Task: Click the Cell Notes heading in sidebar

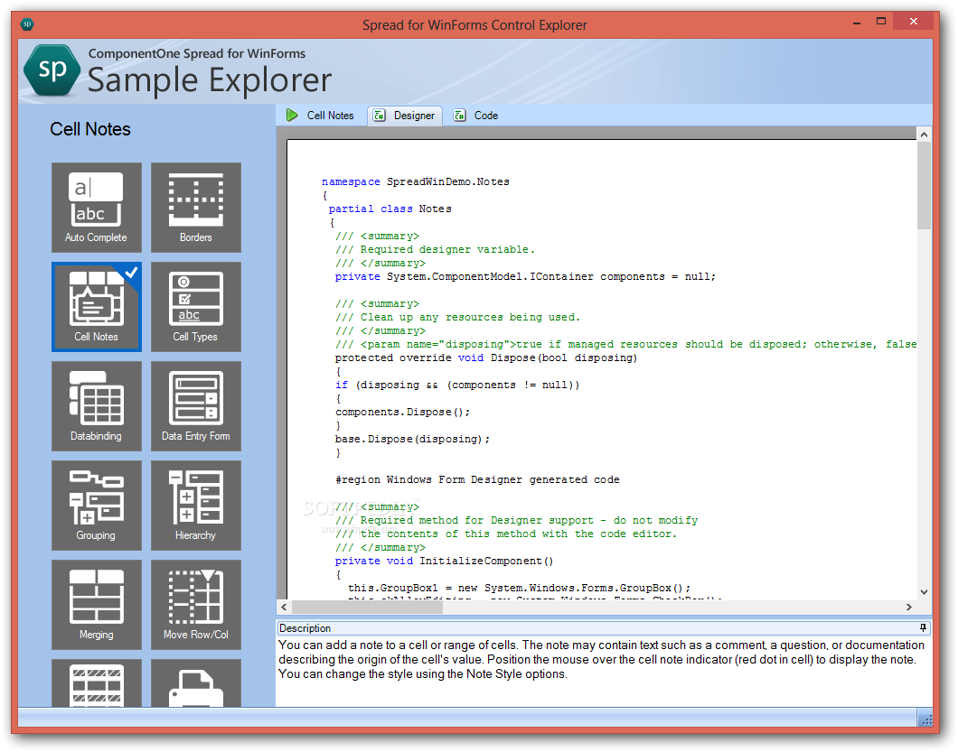Action: (90, 129)
